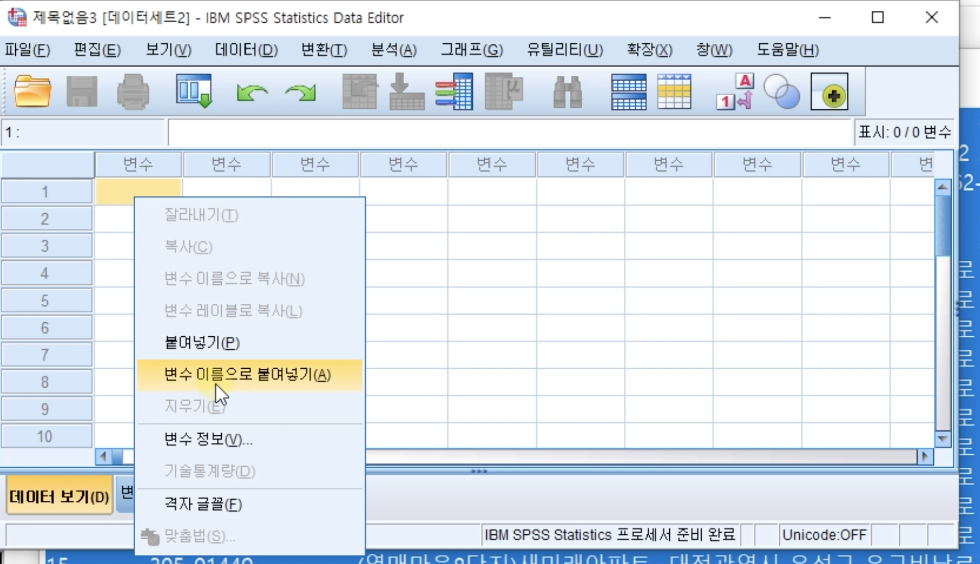Recall recently used dialogs from the toolbar
The width and height of the screenshot is (980, 564).
pos(194,91)
